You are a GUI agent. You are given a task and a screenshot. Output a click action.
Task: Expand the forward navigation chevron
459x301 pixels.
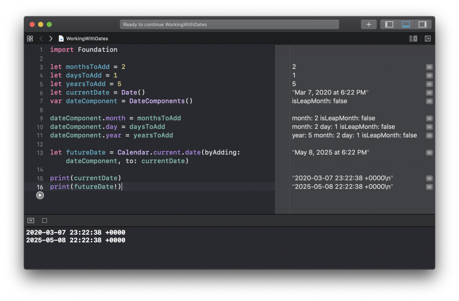tap(51, 39)
